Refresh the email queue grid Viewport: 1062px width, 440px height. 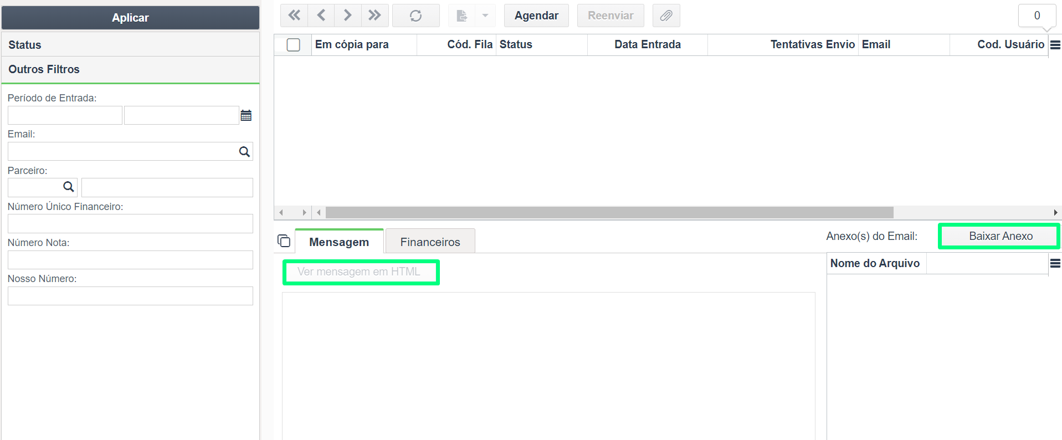pos(416,16)
